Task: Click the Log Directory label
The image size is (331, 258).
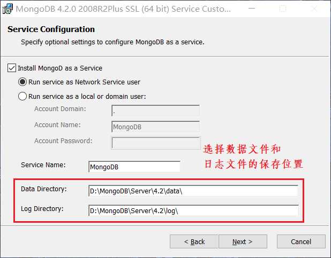Action: pos(42,209)
